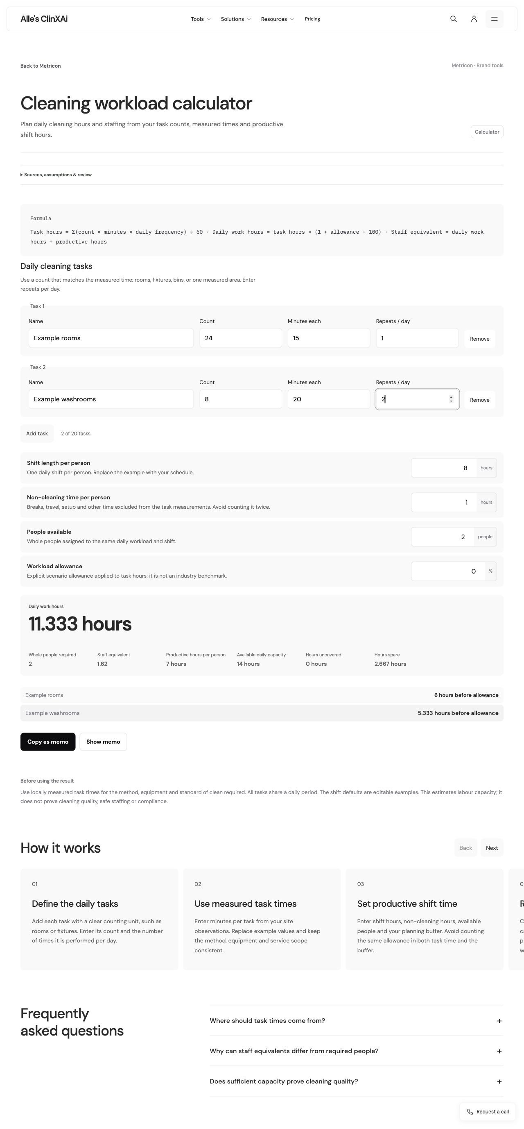The height and width of the screenshot is (1129, 524).
Task: Click Task 2 Minutes each field
Action: [329, 399]
